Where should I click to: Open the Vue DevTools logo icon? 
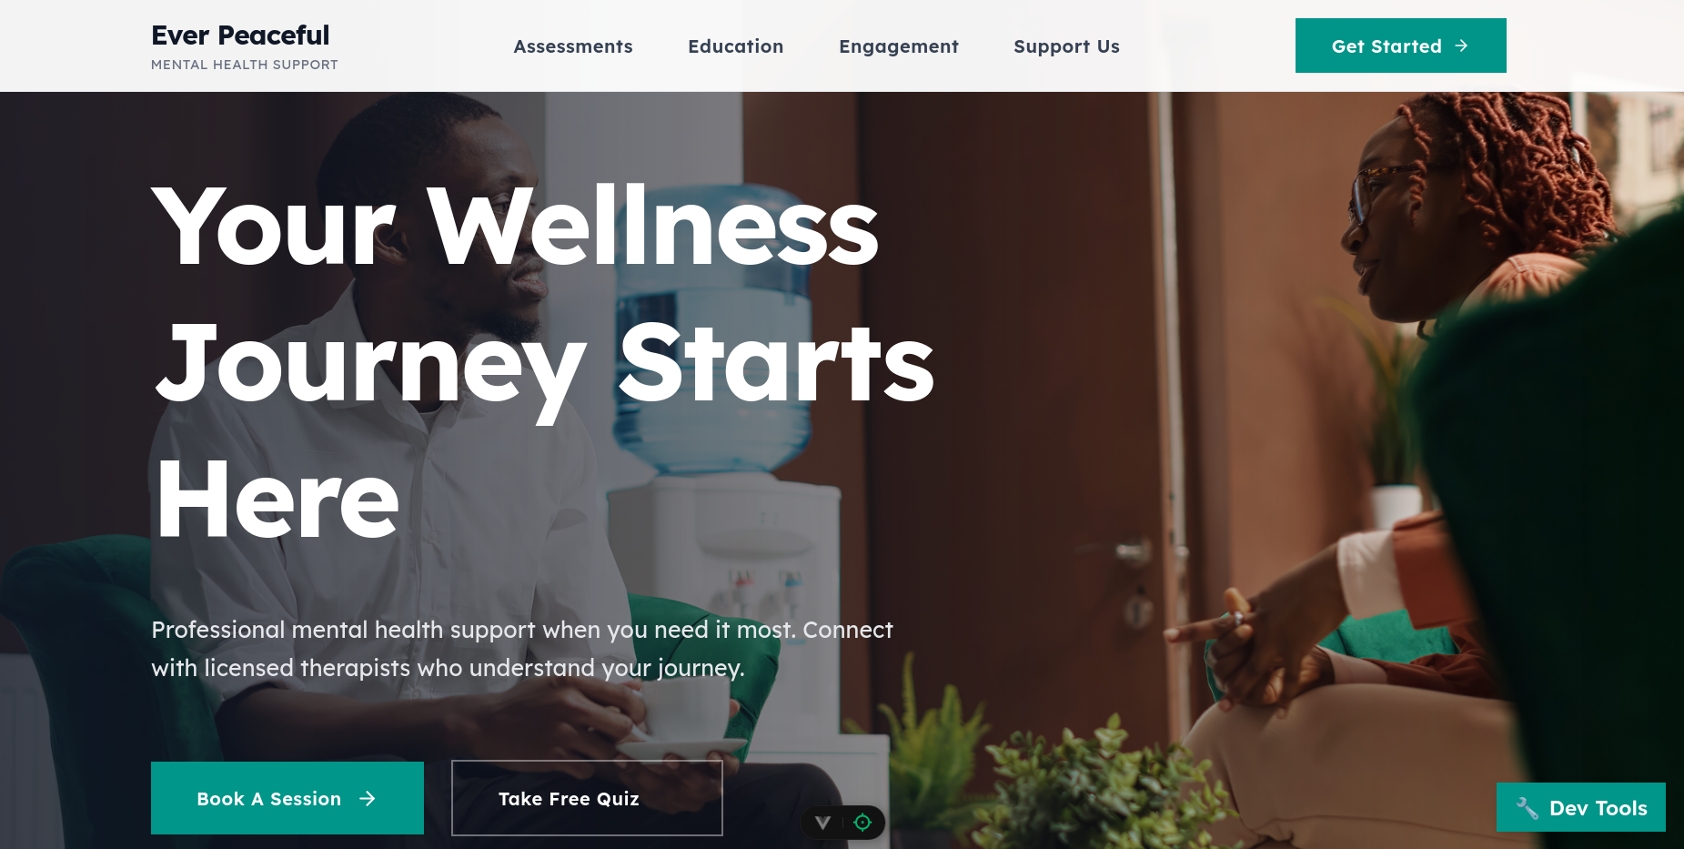tap(823, 823)
